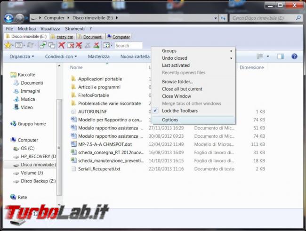The width and height of the screenshot is (306, 231).
Task: Open dropdown arrow beside the star Groups icon
Action: click(13, 46)
